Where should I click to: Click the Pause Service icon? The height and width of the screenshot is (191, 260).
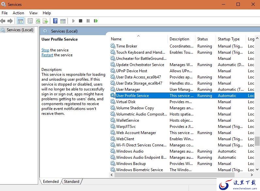88,21
